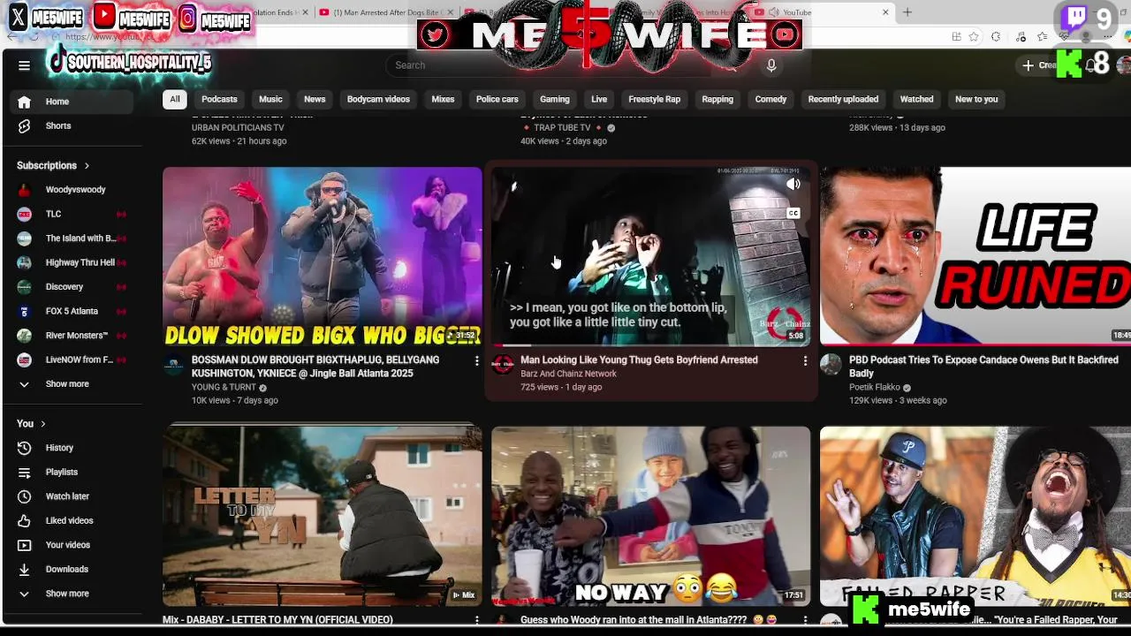Expand the You section chevron
The image size is (1131, 636).
[x=42, y=424]
